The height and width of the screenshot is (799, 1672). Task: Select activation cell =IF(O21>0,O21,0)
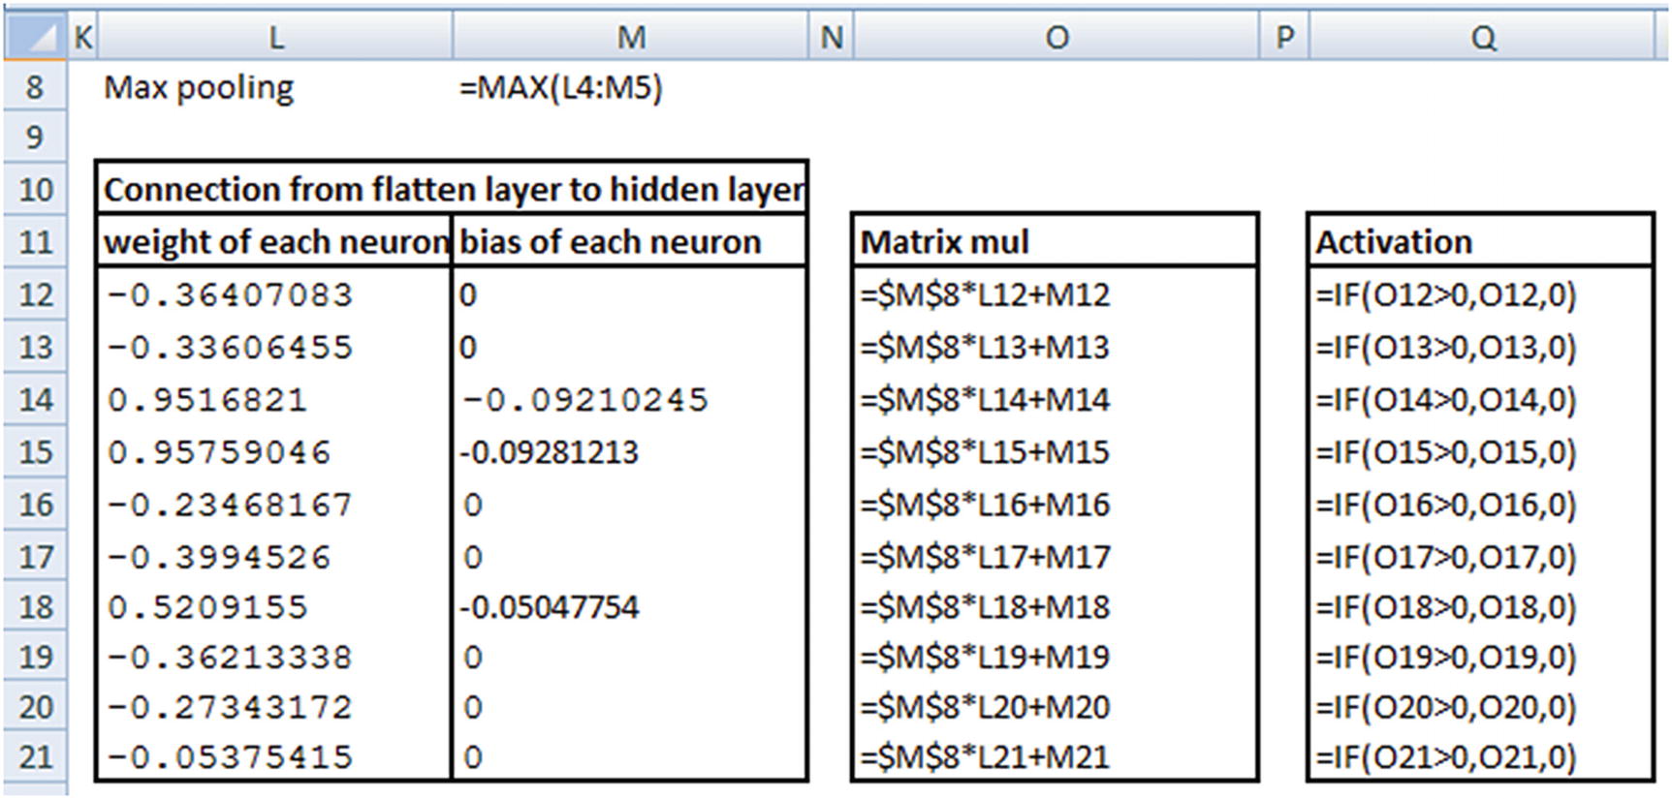click(x=1481, y=756)
